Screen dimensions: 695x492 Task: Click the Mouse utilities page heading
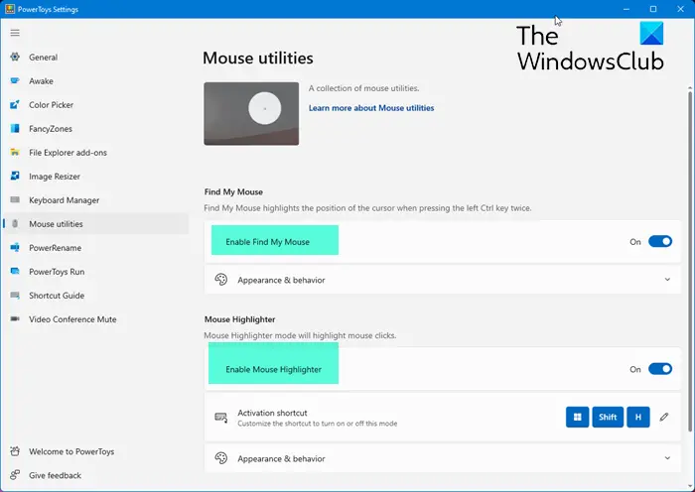click(x=258, y=58)
